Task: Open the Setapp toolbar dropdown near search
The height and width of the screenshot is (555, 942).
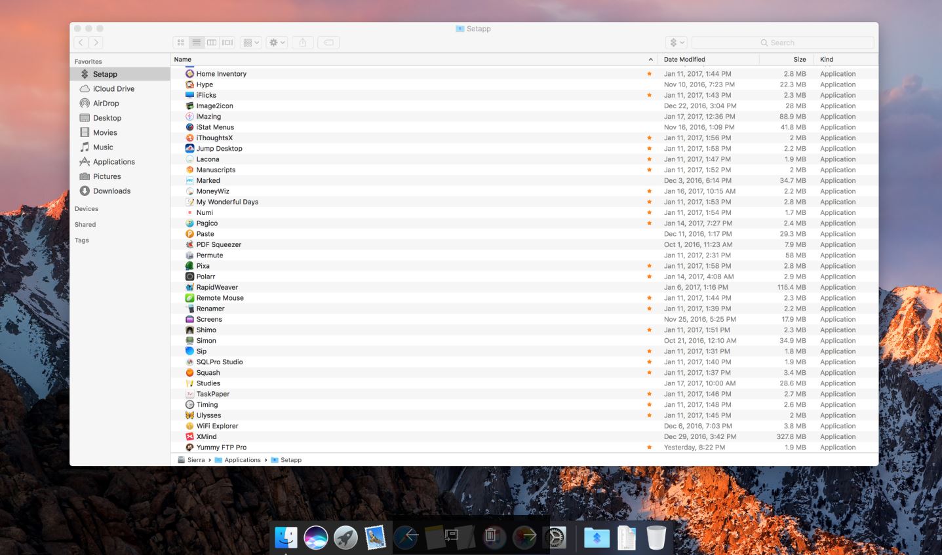Action: click(677, 43)
